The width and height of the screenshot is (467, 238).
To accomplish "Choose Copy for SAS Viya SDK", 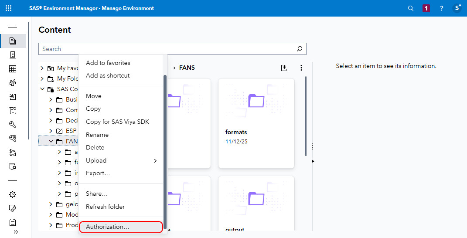I will [x=121, y=122].
